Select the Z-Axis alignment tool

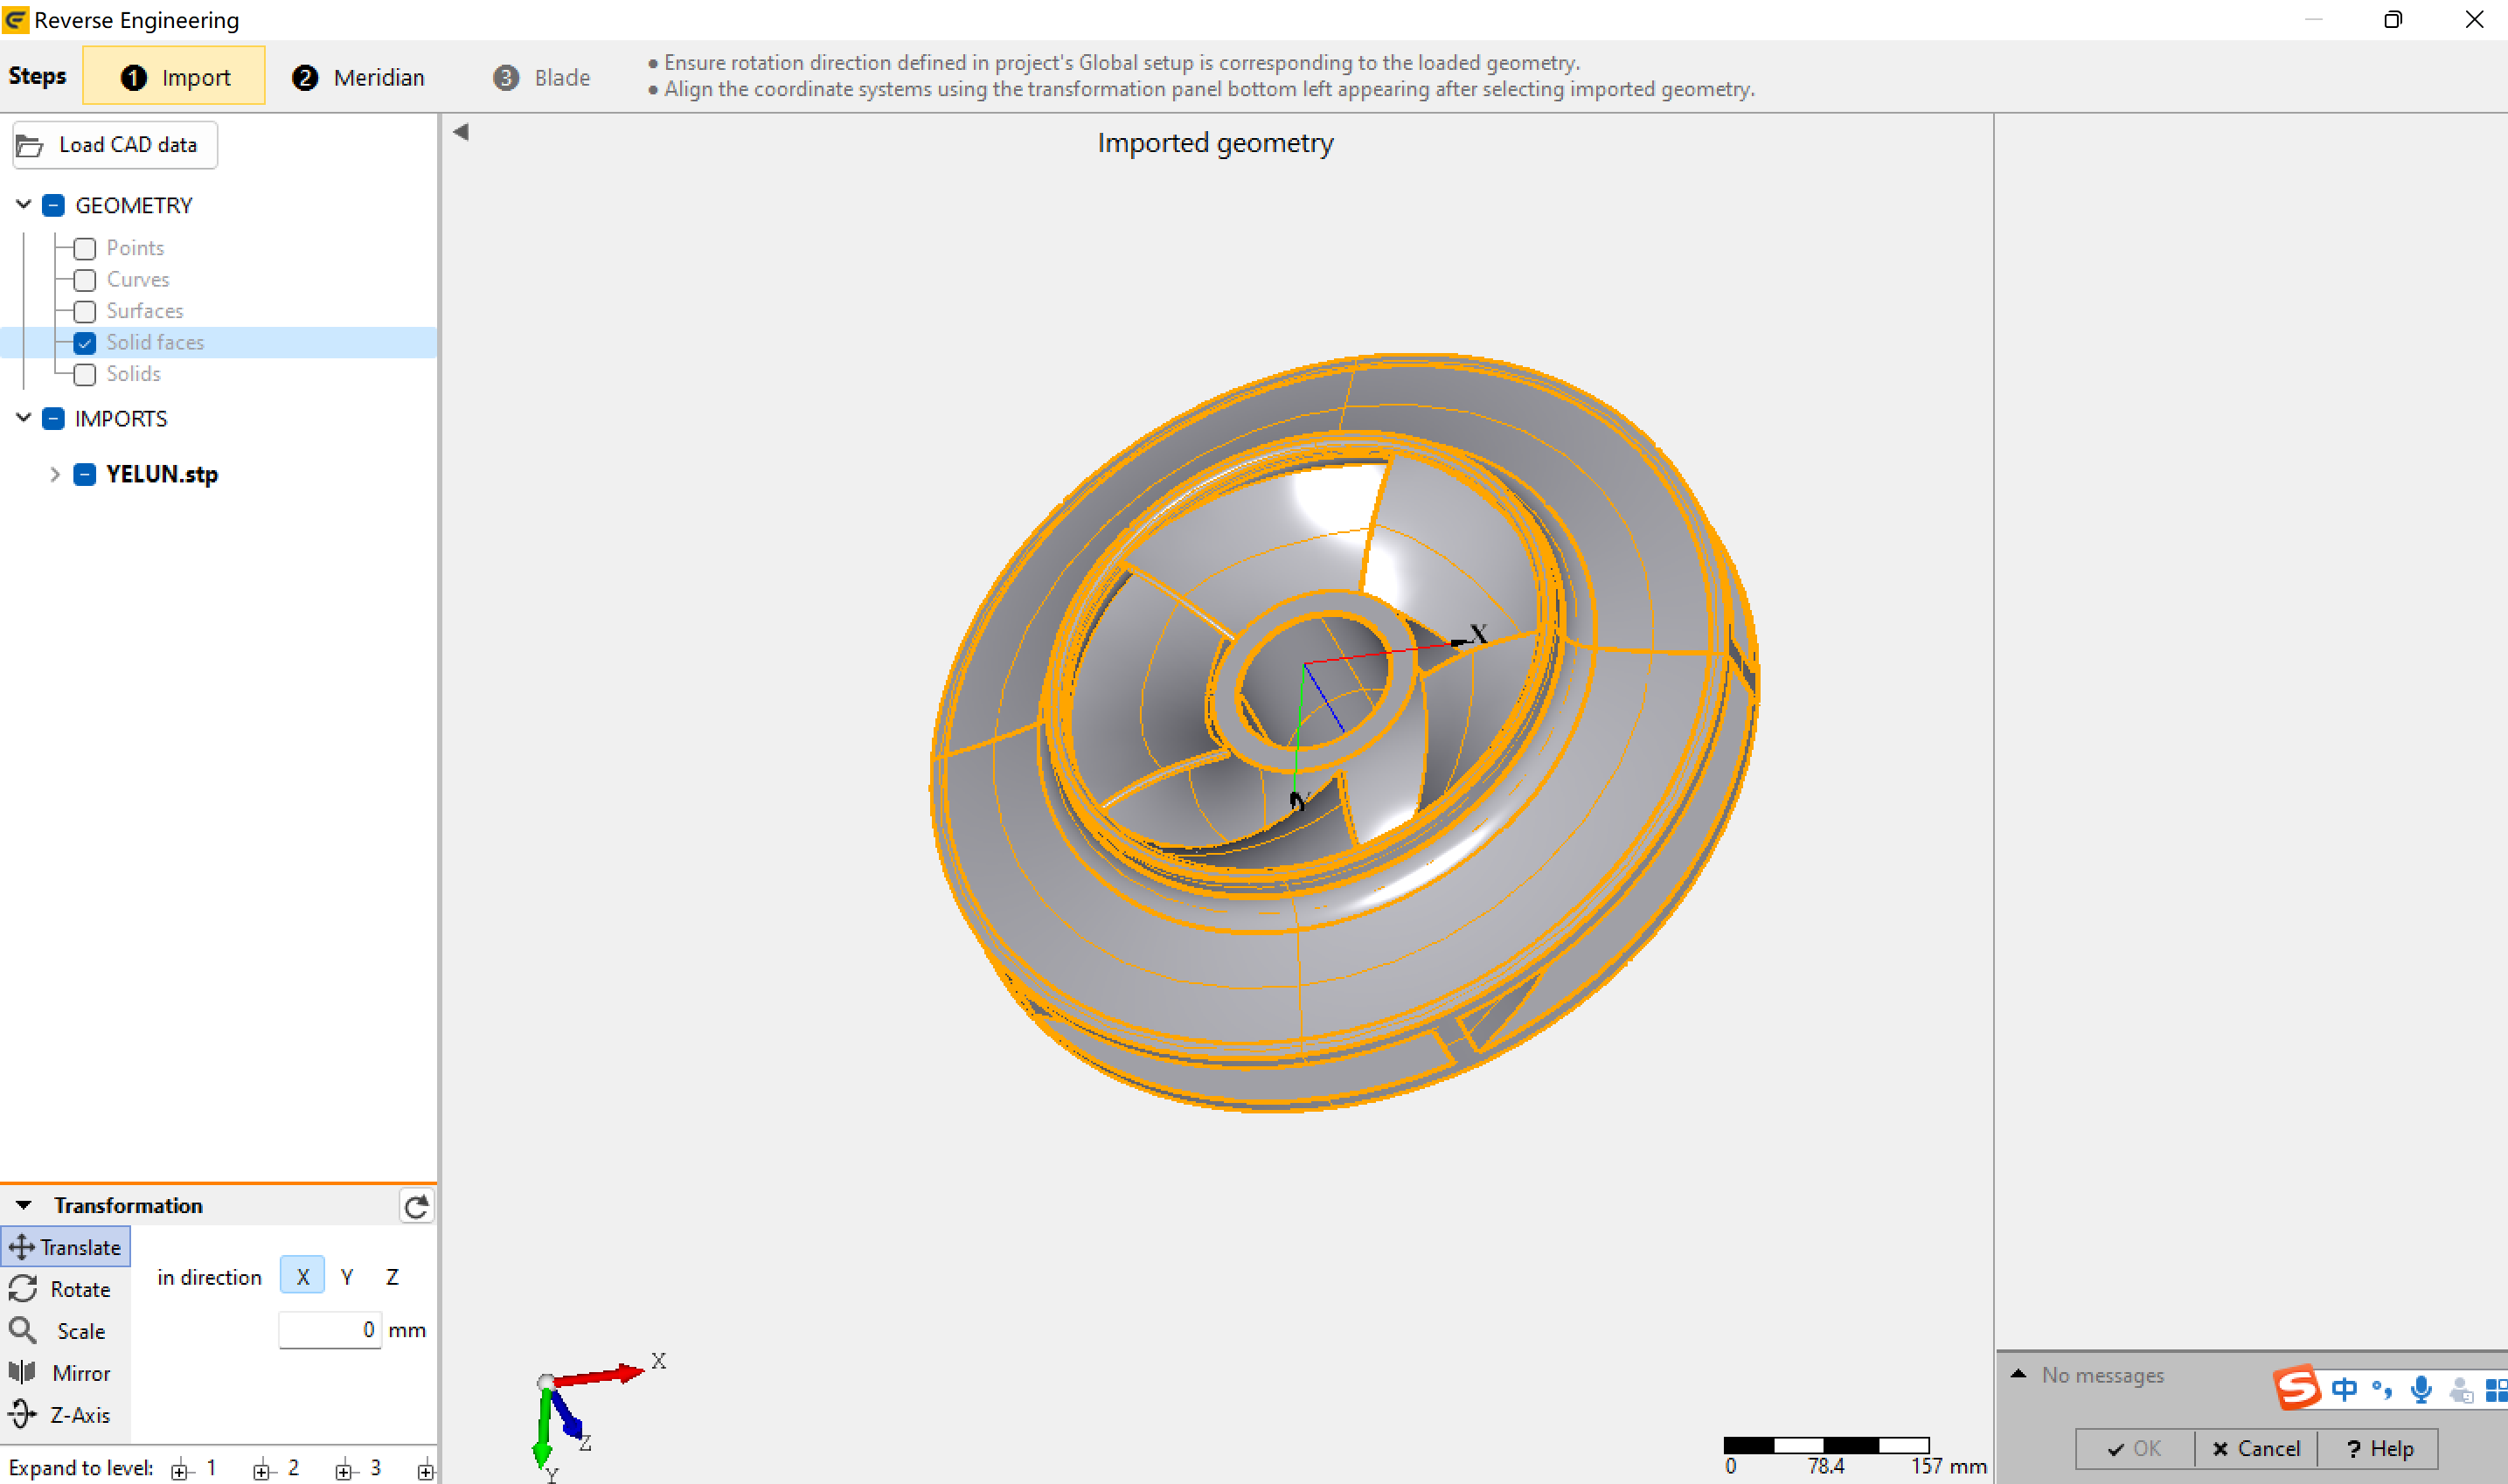coord(62,1415)
